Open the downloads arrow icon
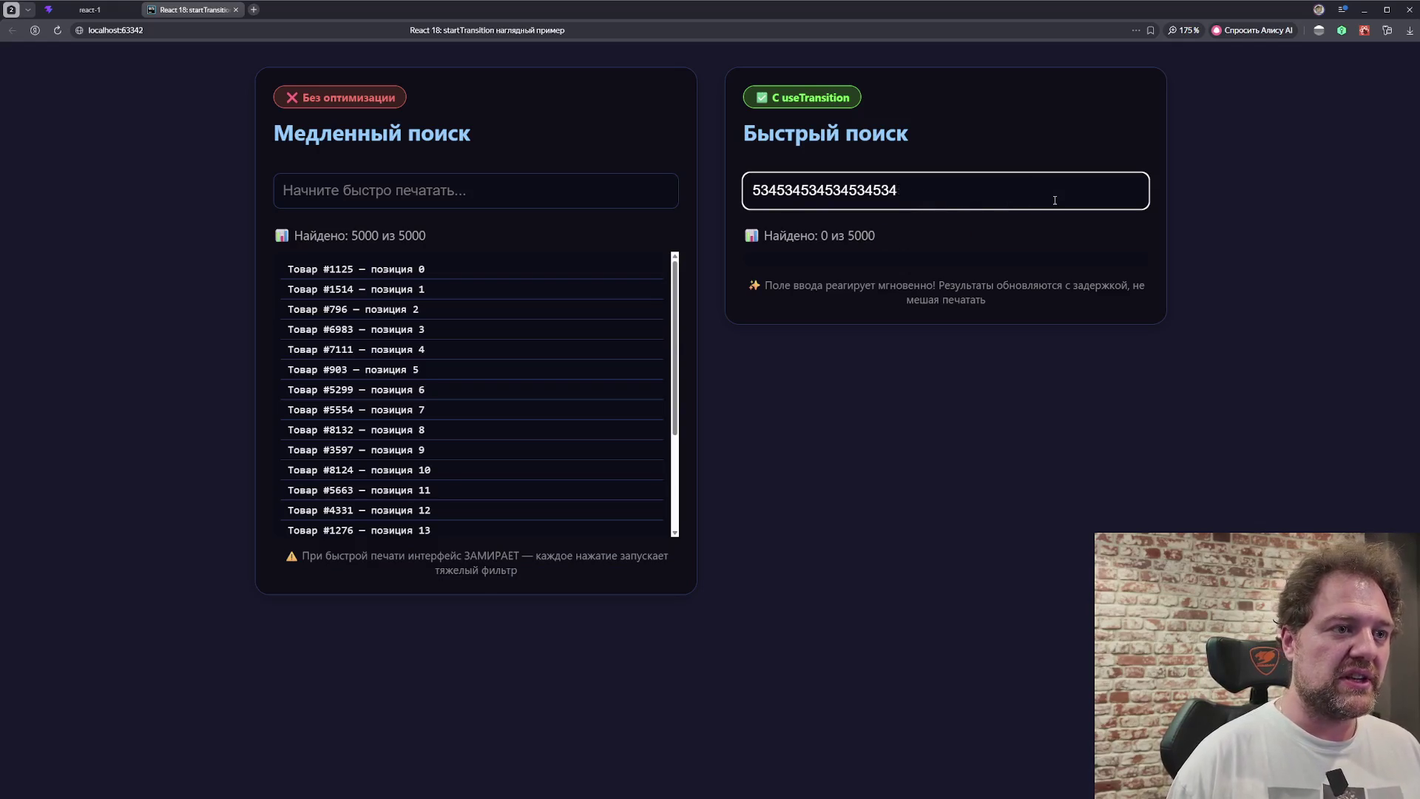The image size is (1420, 799). point(1409,30)
